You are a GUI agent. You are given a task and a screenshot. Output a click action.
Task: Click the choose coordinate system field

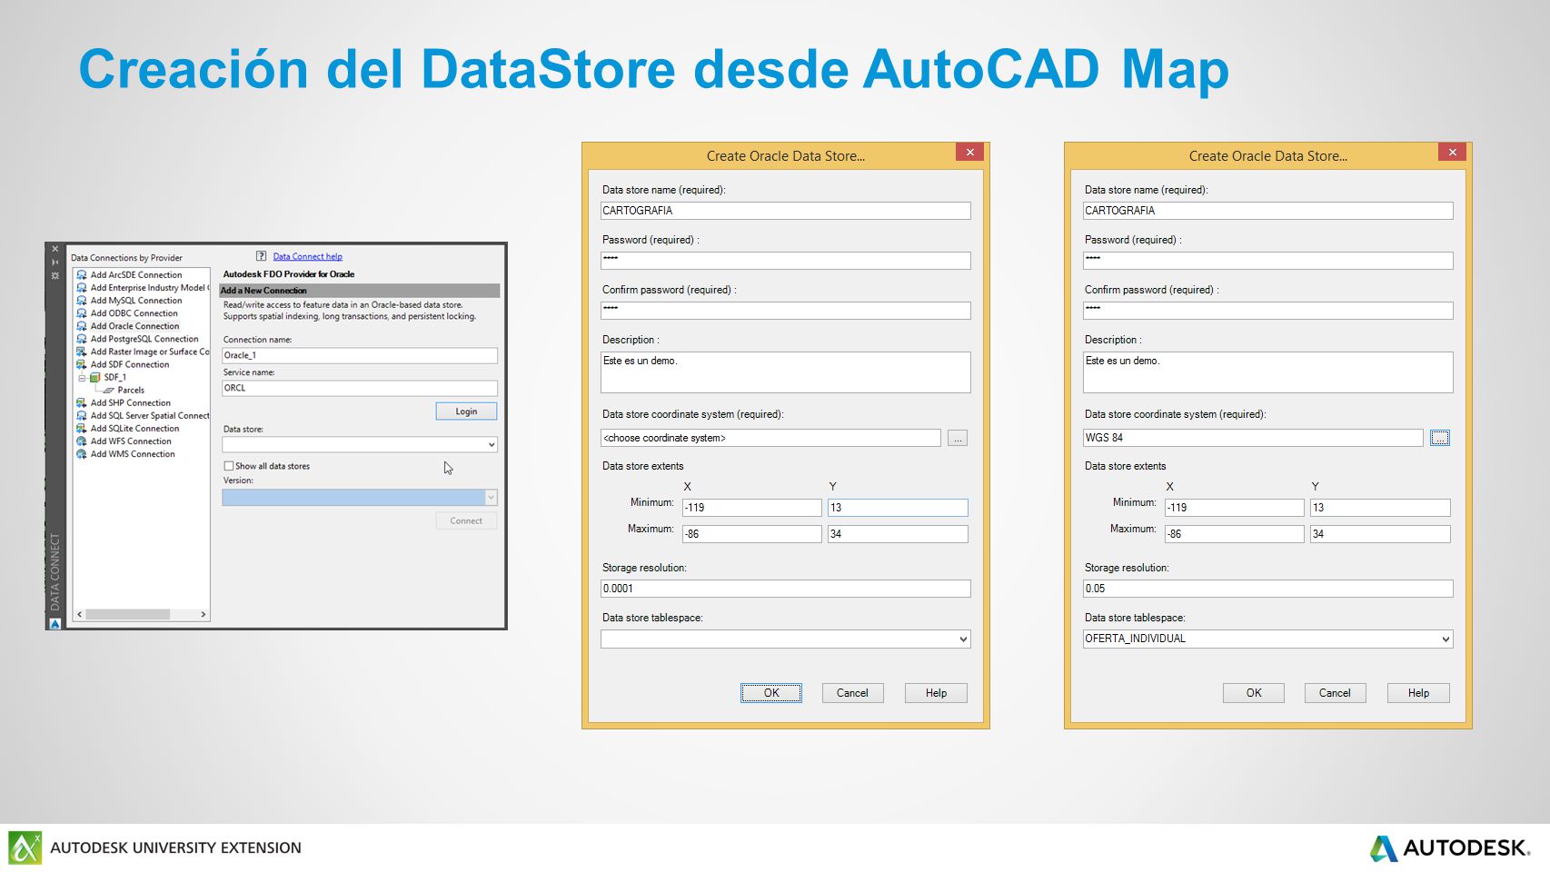(770, 438)
